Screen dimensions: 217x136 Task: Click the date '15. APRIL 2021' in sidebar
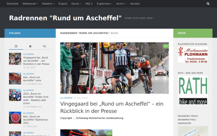point(30,127)
